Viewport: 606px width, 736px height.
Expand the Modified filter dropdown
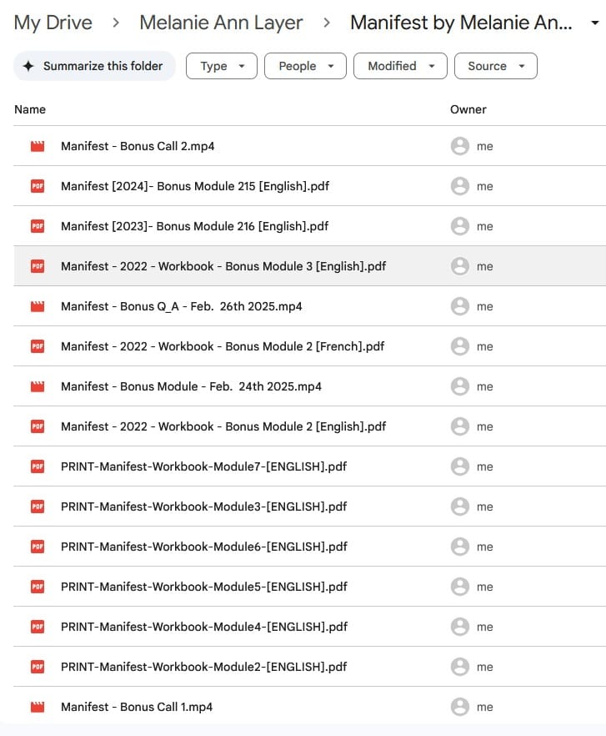coord(400,66)
